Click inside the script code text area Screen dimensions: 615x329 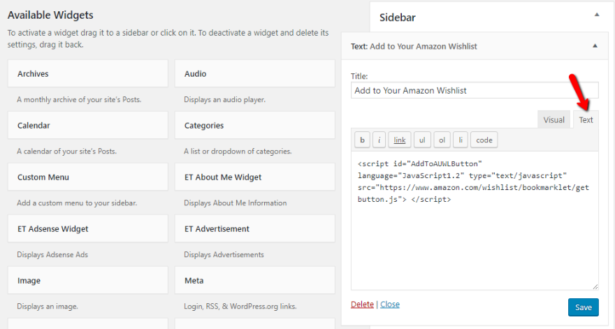coord(474,244)
